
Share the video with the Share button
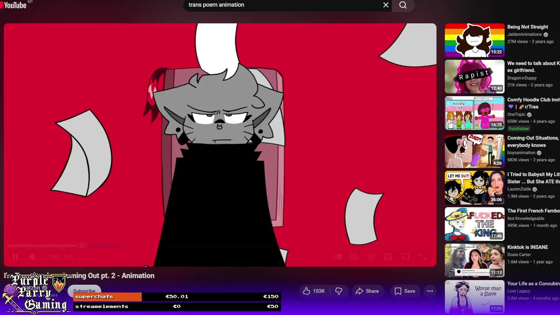[367, 291]
